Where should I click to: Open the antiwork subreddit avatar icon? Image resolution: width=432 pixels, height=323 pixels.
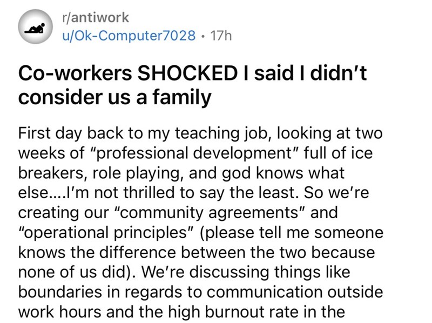click(36, 26)
